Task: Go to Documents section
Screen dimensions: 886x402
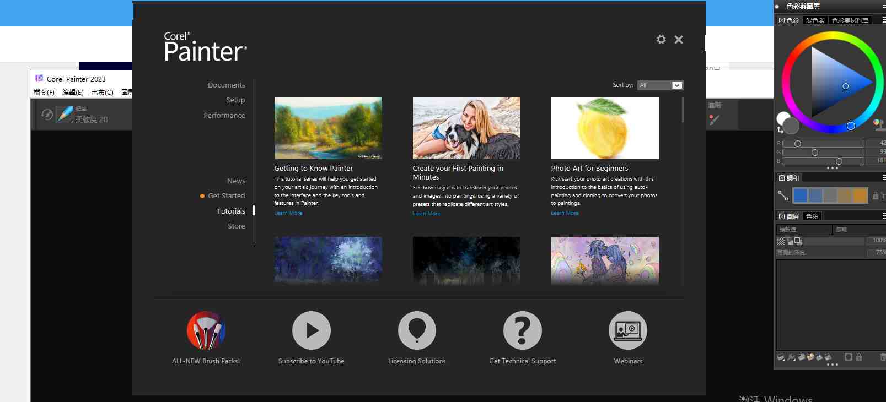Action: point(227,85)
